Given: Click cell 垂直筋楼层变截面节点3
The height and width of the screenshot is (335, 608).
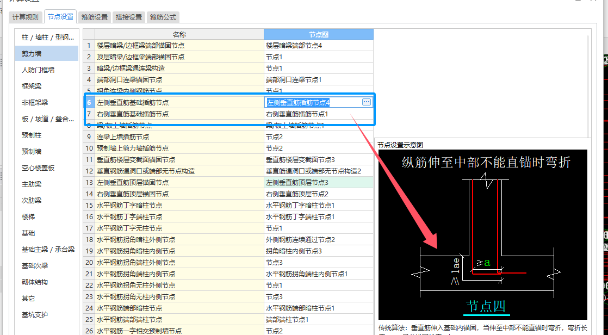Looking at the screenshot, I should [x=318, y=159].
